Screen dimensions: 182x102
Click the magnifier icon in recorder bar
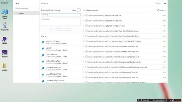tap(141, 100)
